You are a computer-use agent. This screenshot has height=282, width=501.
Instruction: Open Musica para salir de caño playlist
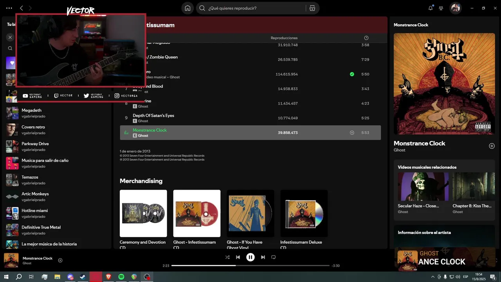pos(58,163)
